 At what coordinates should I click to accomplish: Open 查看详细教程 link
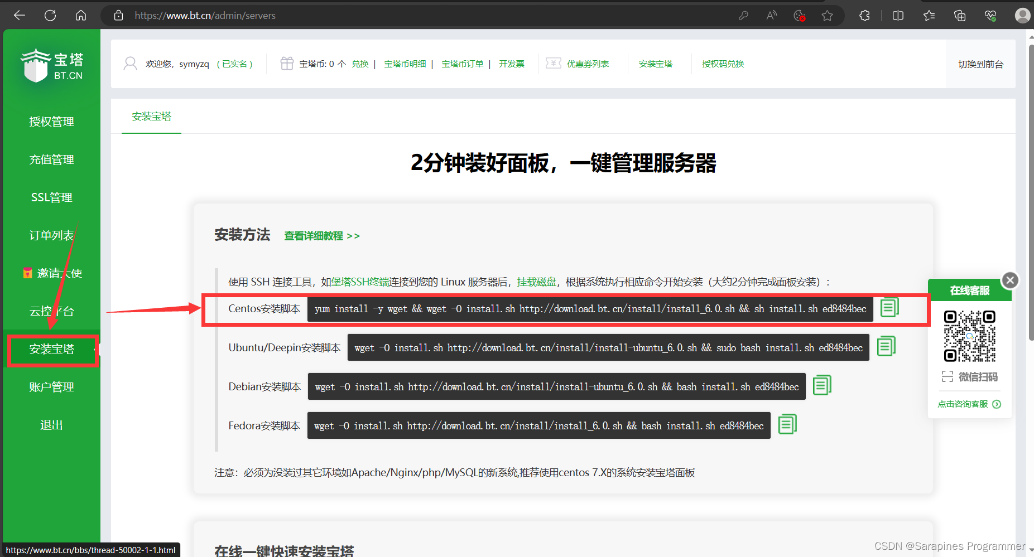tap(321, 236)
